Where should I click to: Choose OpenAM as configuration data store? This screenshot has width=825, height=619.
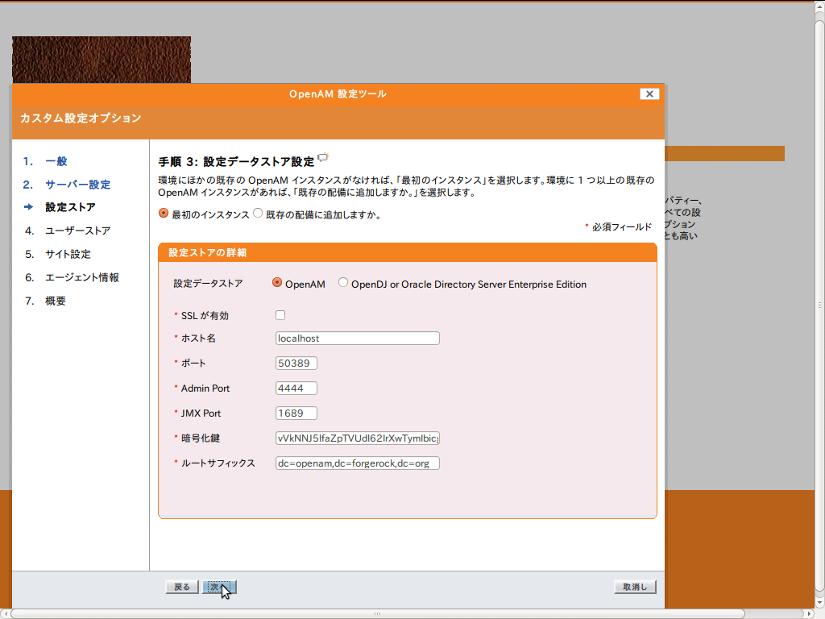pyautogui.click(x=277, y=283)
